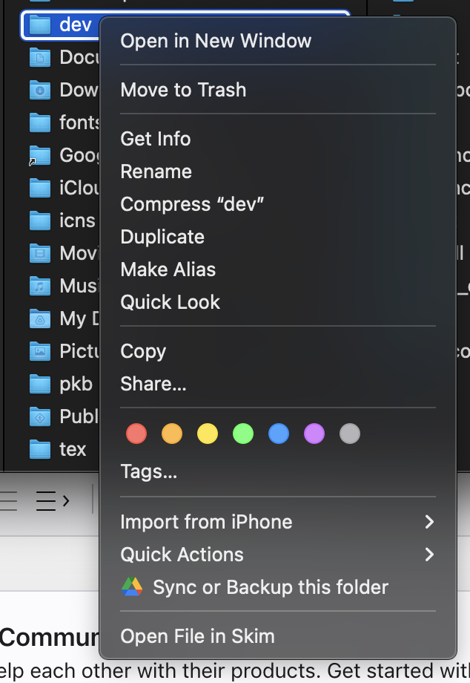This screenshot has width=470, height=683.
Task: Click the fonts folder icon
Action: point(39,122)
